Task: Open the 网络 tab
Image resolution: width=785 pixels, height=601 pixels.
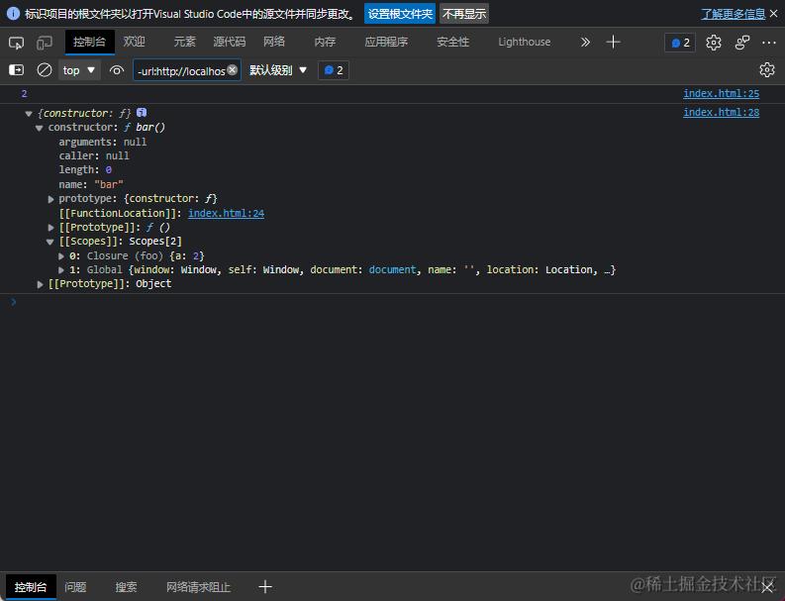Action: click(274, 42)
